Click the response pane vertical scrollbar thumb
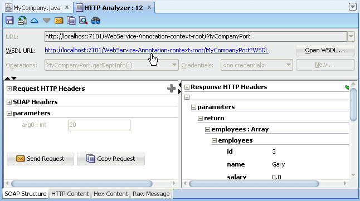The image size is (360, 201). (x=353, y=105)
